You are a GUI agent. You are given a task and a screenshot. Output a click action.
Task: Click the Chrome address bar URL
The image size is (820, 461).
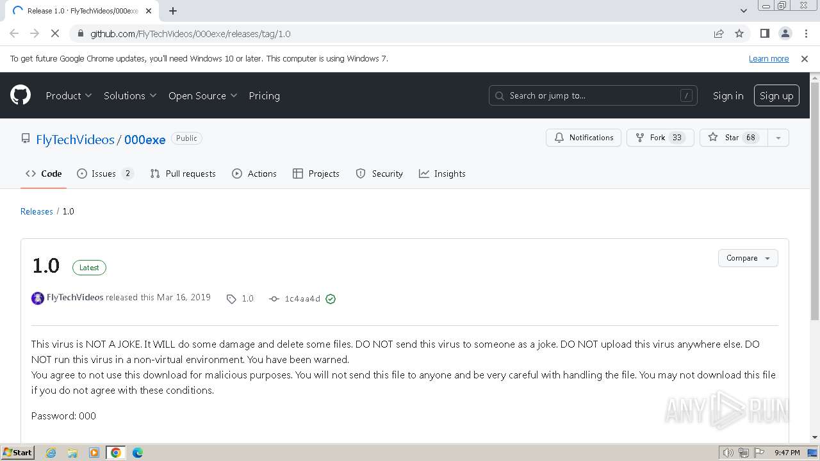190,33
